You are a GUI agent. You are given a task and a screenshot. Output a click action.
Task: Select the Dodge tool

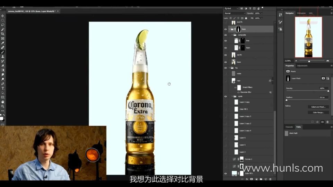(2, 79)
